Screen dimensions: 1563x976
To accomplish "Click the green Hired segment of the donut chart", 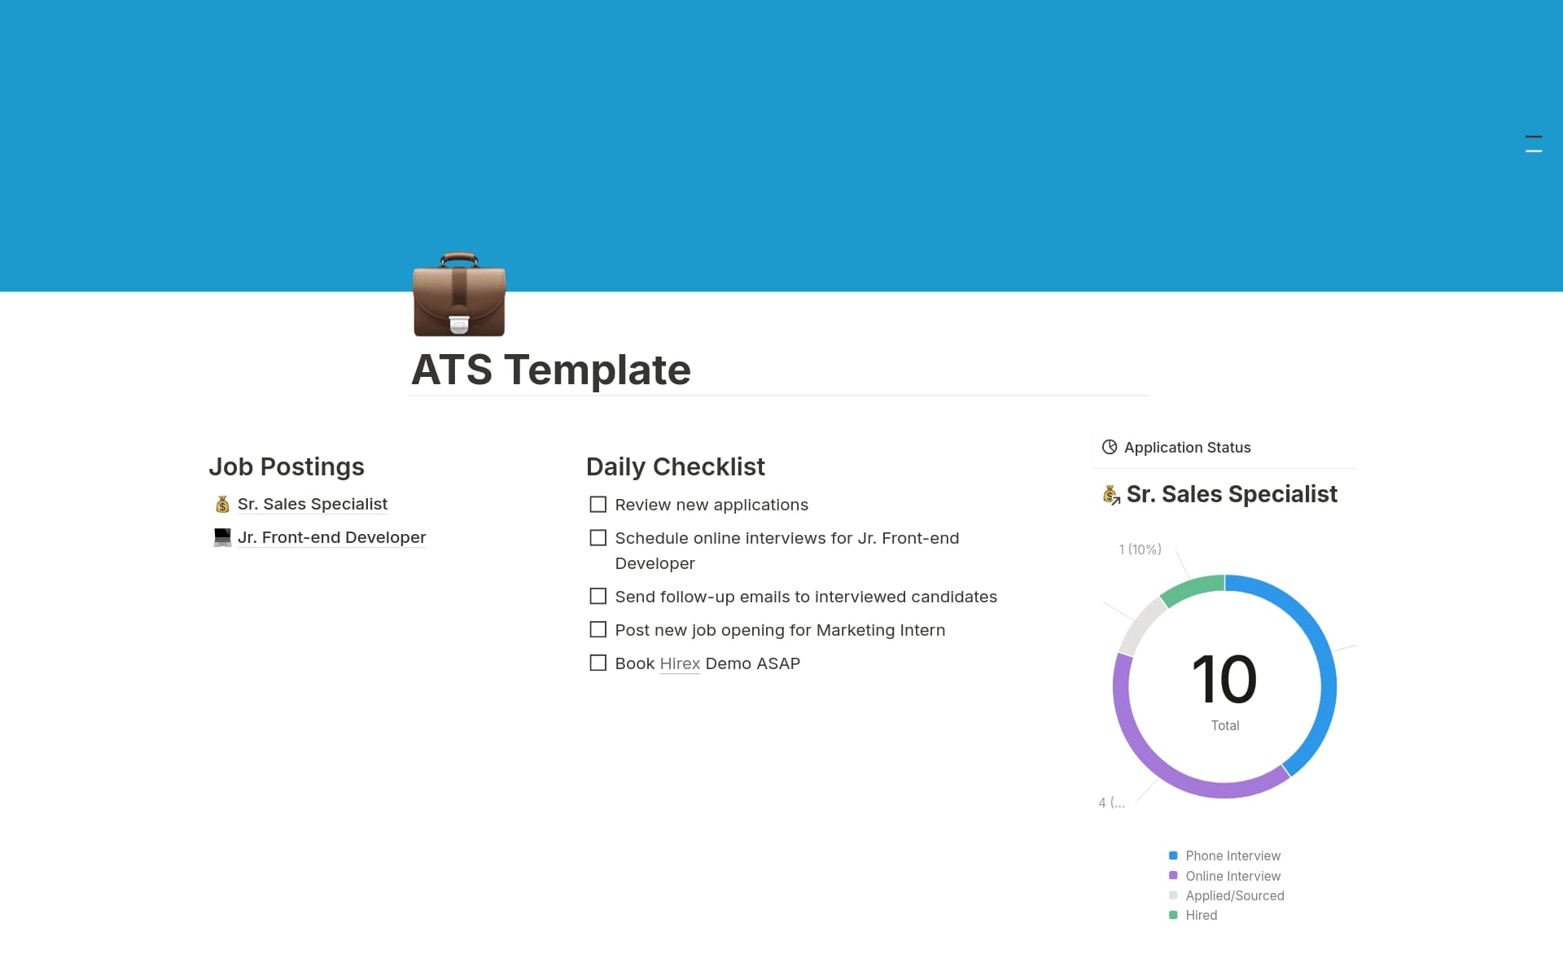I will click(1193, 589).
